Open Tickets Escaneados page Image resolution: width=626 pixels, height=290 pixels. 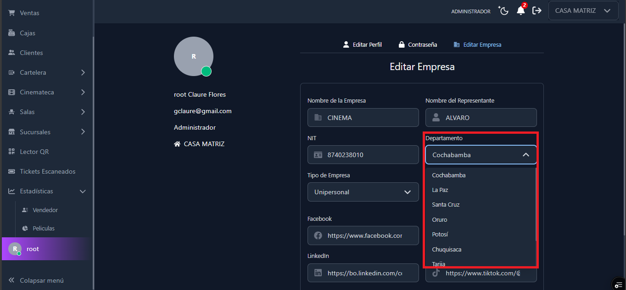[x=47, y=171]
